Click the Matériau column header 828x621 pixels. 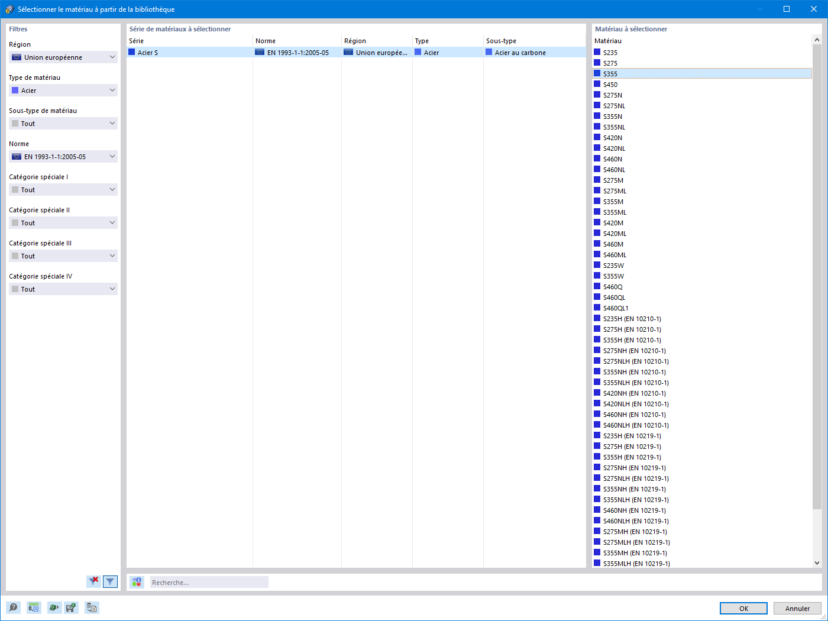point(702,41)
